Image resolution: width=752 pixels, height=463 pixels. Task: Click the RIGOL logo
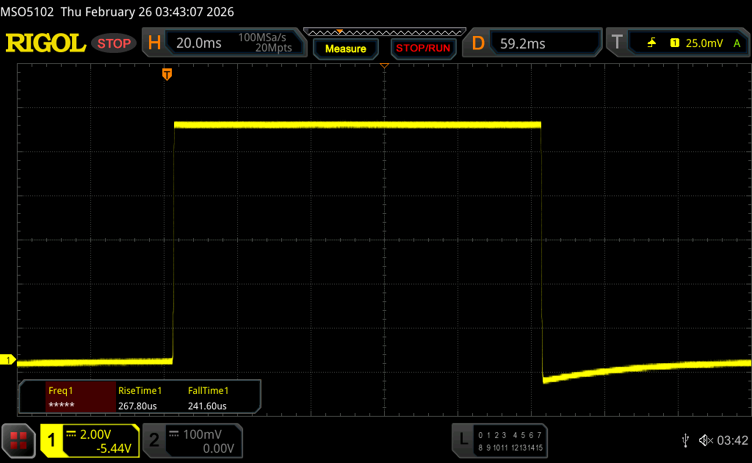pos(46,43)
